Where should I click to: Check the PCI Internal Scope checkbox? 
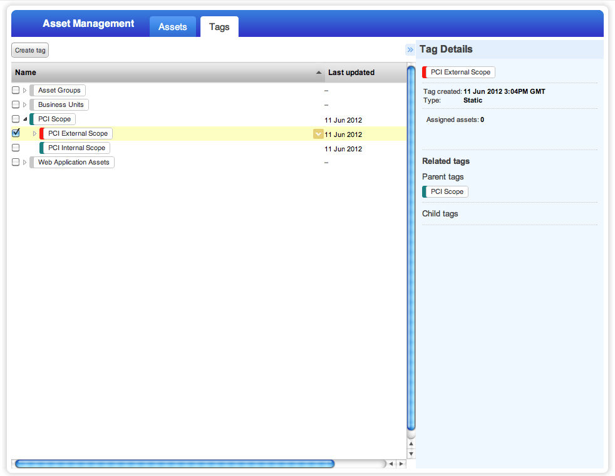pos(16,148)
